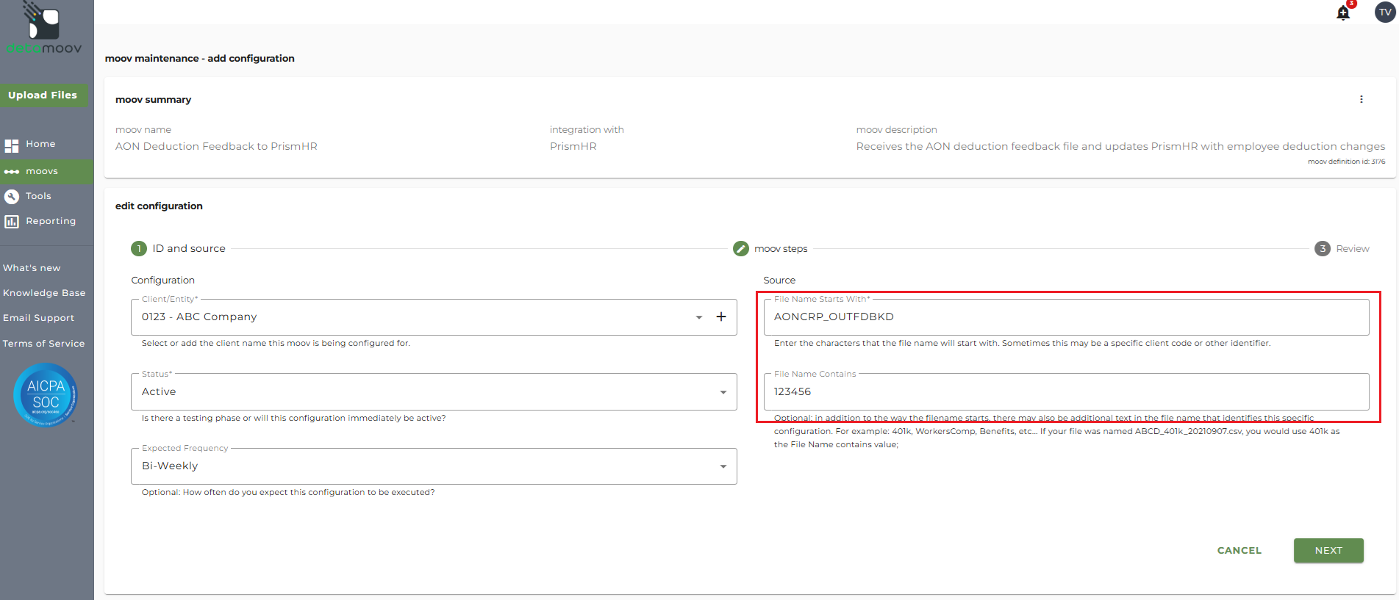The width and height of the screenshot is (1399, 600).
Task: Expand the Client/Entity dropdown
Action: 698,317
